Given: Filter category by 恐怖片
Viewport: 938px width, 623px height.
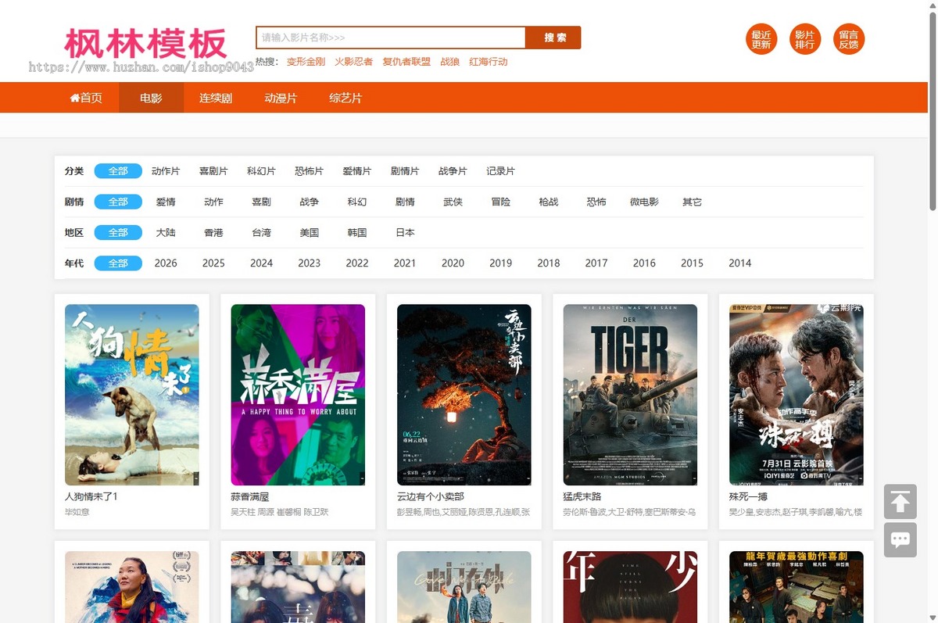Looking at the screenshot, I should tap(310, 171).
